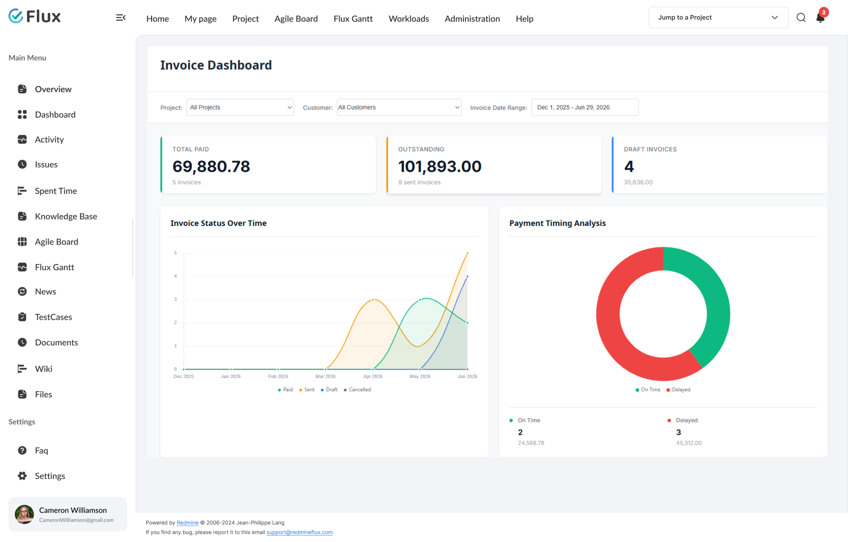This screenshot has width=848, height=542.
Task: Click the Flux Gantt sidebar icon
Action: click(x=22, y=267)
